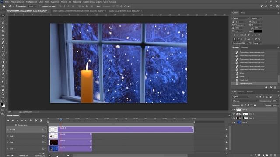
Task: Select the Hand tool
Action: pos(3,90)
